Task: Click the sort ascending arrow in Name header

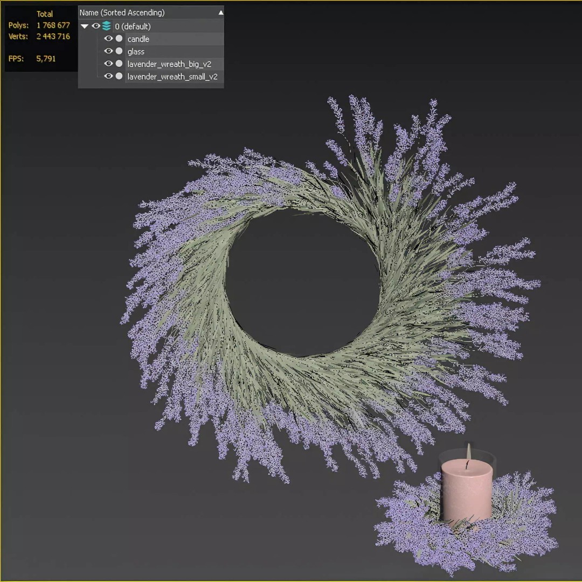Action: point(221,12)
